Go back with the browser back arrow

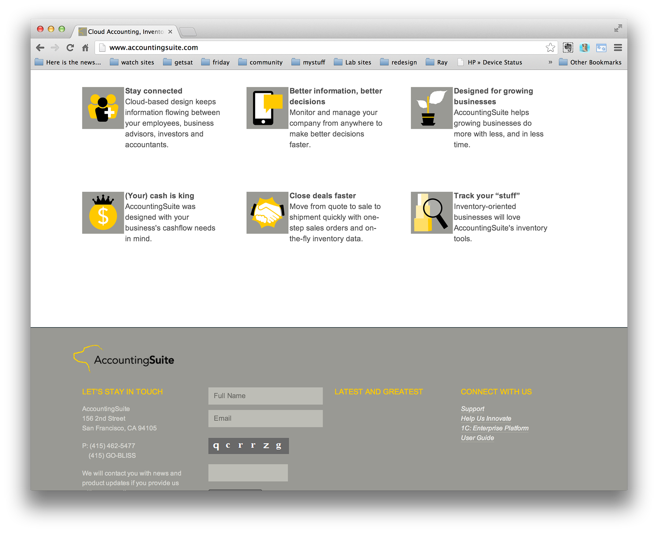coord(40,48)
